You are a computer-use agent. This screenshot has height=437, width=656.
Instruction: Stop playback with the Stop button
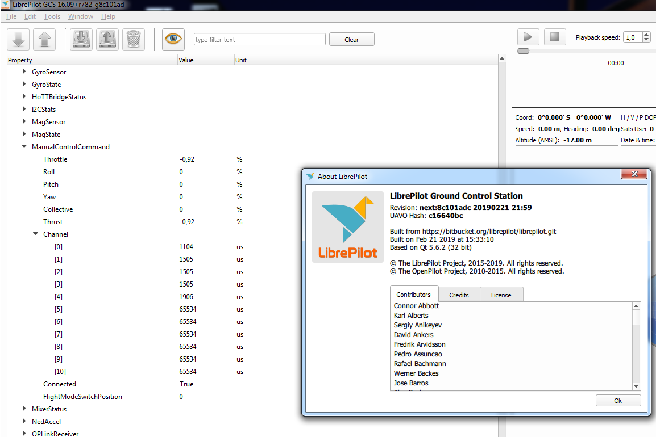[555, 37]
